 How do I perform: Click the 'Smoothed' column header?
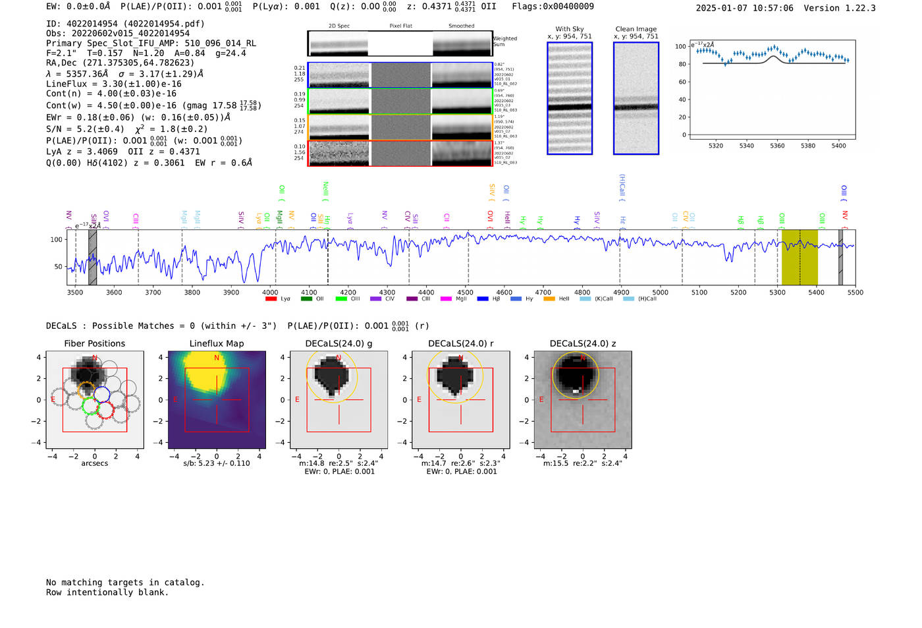tap(462, 26)
